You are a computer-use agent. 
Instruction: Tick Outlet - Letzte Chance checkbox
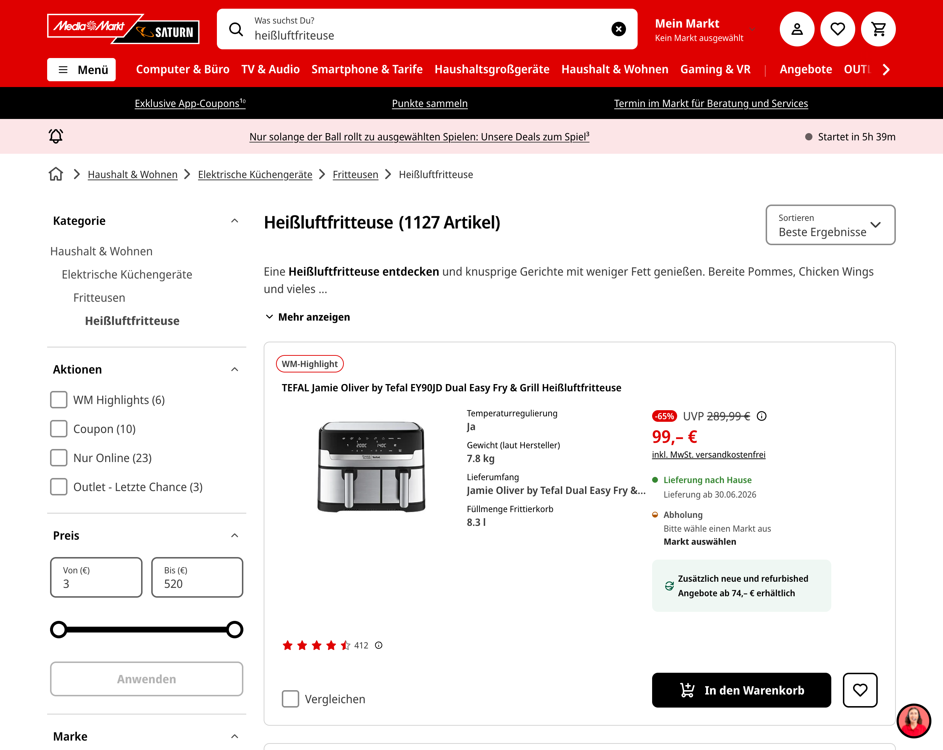pos(59,487)
